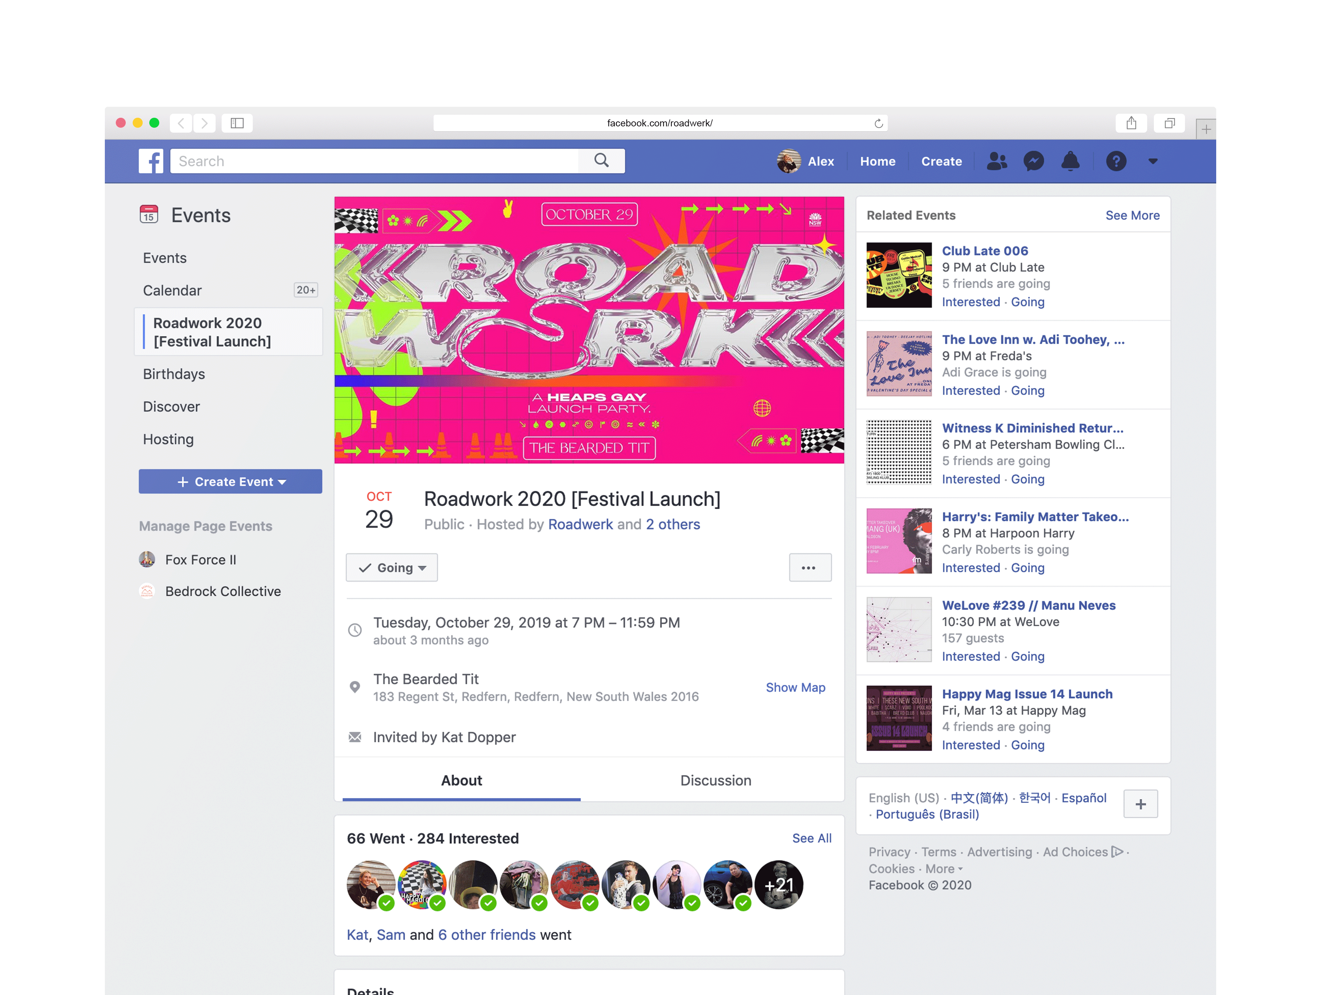Viewport: 1327px width, 995px height.
Task: Click See All attendees link
Action: tap(812, 838)
